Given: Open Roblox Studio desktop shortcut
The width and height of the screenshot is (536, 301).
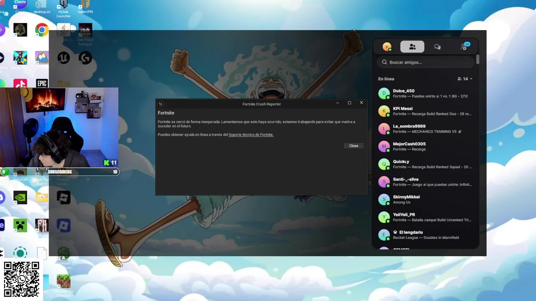Looking at the screenshot, I should (x=63, y=197).
